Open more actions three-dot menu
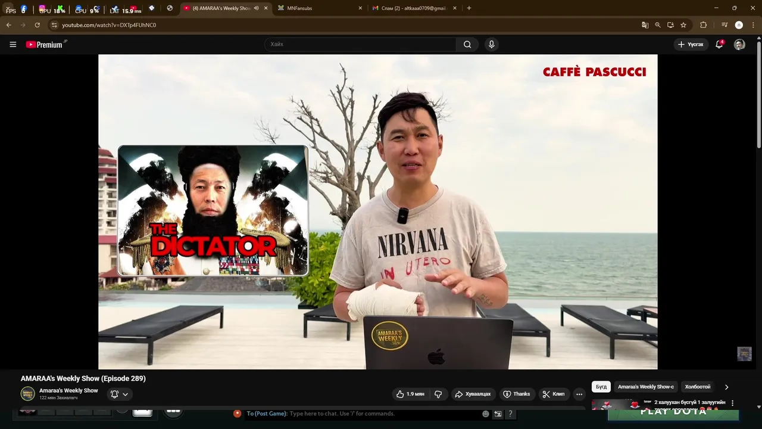762x429 pixels. coord(579,394)
